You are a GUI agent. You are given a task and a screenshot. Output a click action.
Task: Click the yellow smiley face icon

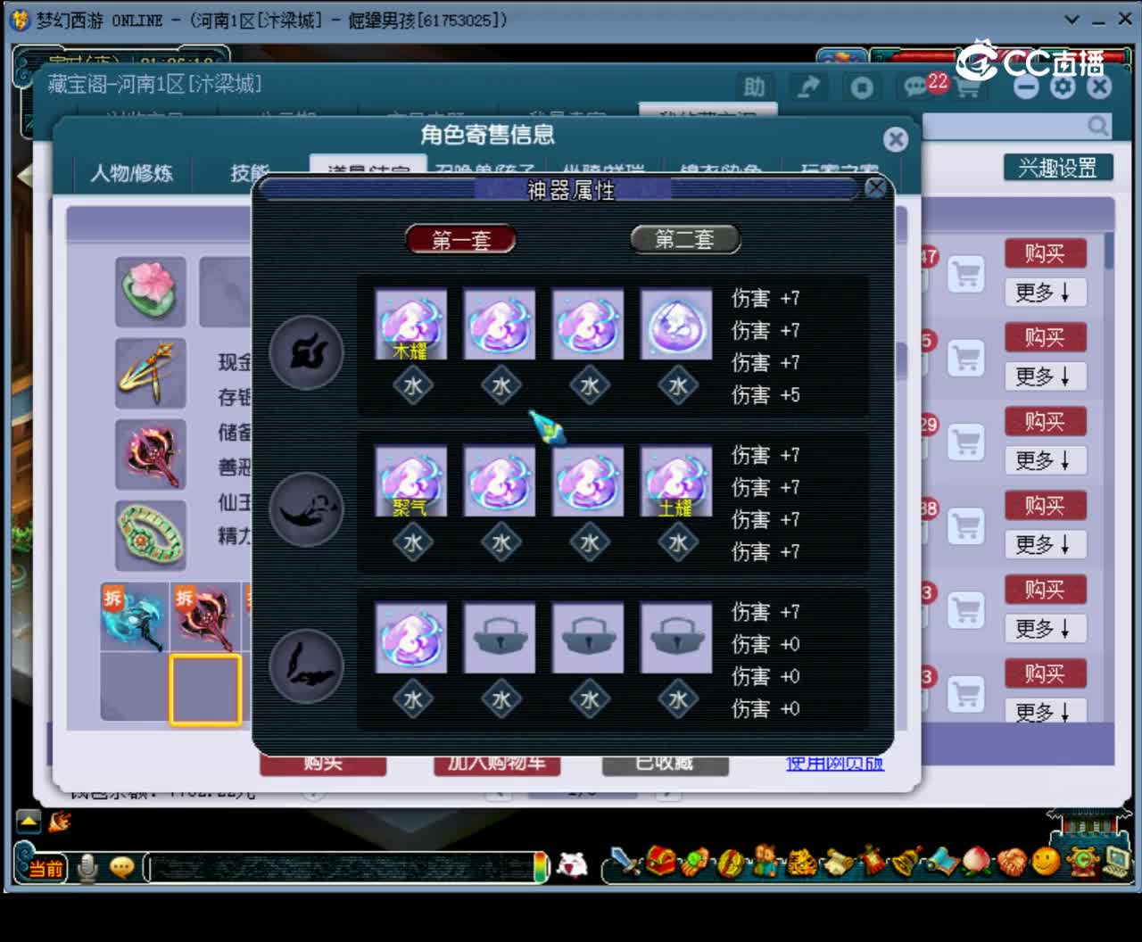coord(1046,862)
